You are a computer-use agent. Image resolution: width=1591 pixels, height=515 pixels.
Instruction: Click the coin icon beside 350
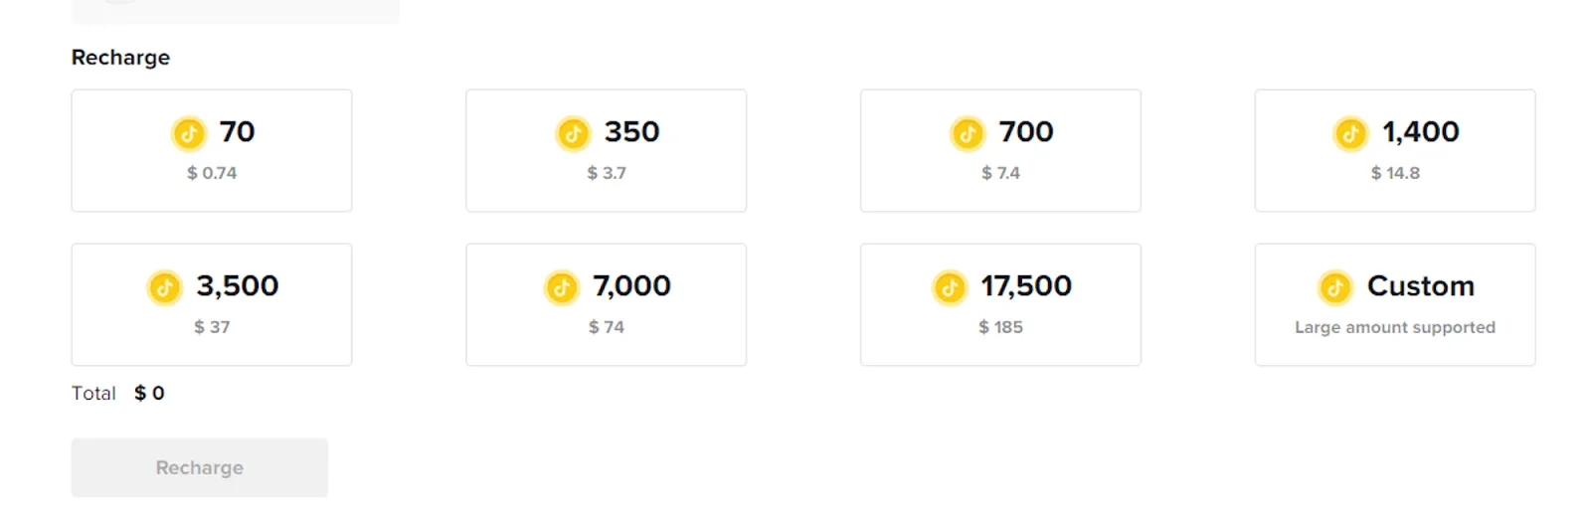pyautogui.click(x=573, y=133)
